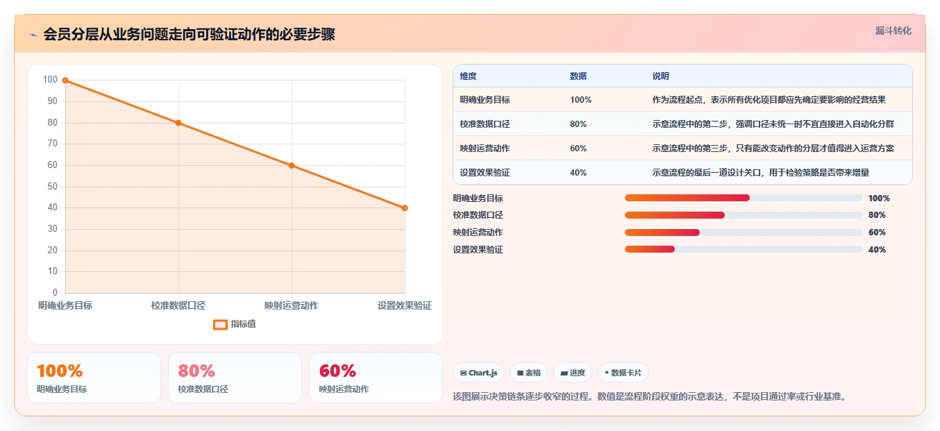Screen dimensions: 940x431
Task: Click the chart data point at 80
Action: [x=178, y=123]
